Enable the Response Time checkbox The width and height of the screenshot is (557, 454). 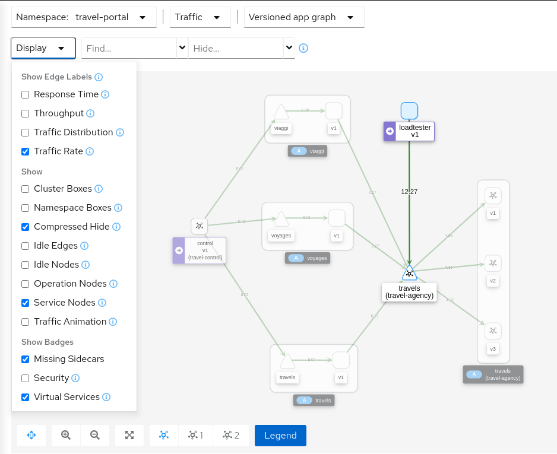[x=26, y=94]
